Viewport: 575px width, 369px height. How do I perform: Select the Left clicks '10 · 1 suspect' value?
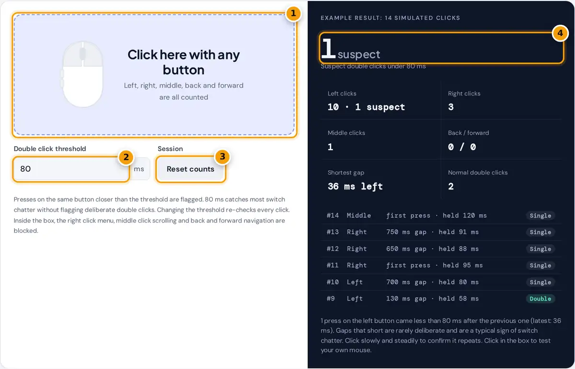point(366,107)
